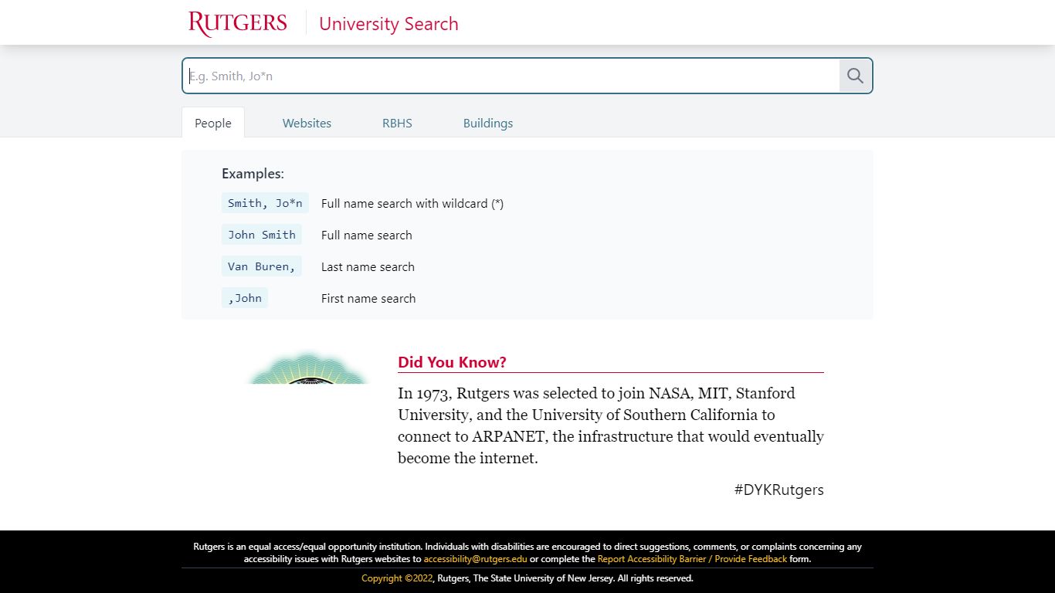Click the 'Did You Know?' heading
Viewport: 1055px width, 593px height.
452,362
